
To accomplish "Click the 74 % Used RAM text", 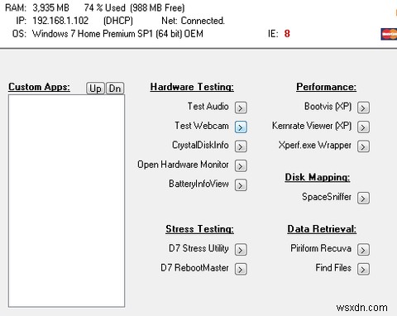I will 105,7.
